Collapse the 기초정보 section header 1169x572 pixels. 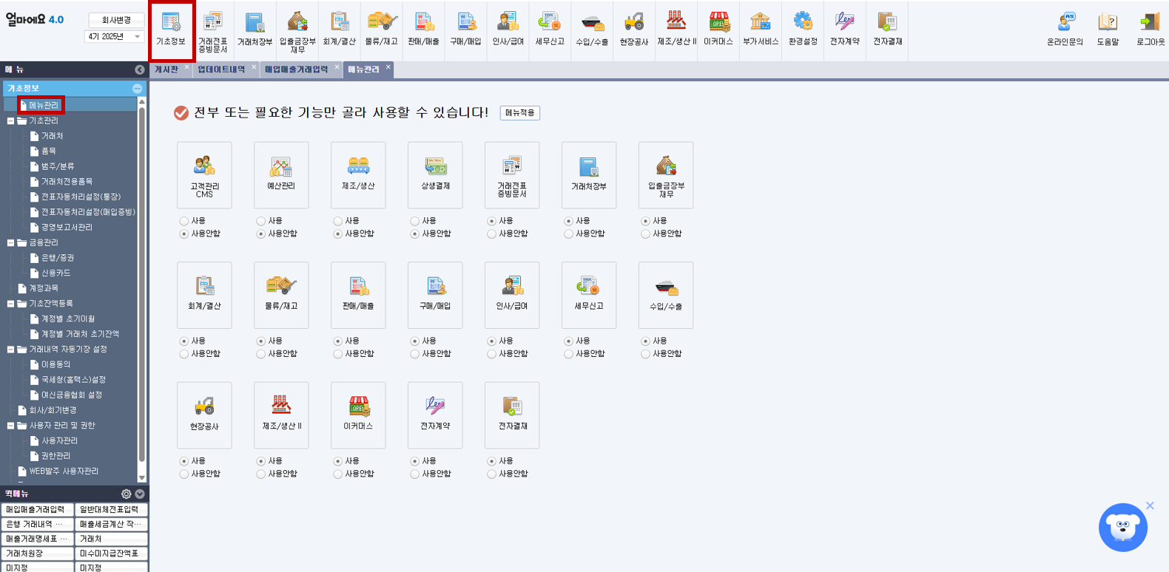137,88
